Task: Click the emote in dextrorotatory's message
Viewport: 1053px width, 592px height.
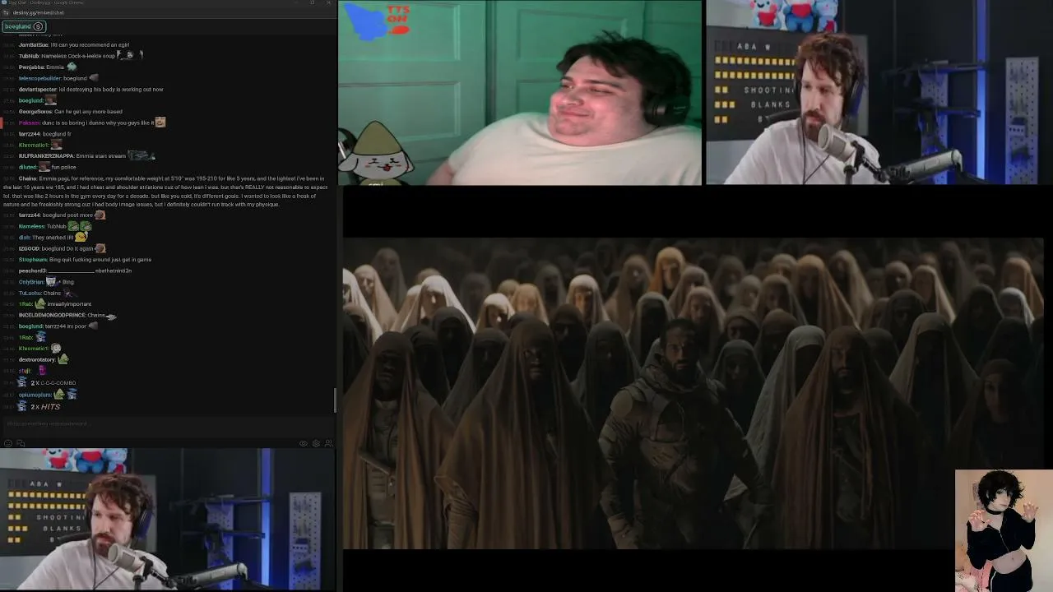Action: 63,359
